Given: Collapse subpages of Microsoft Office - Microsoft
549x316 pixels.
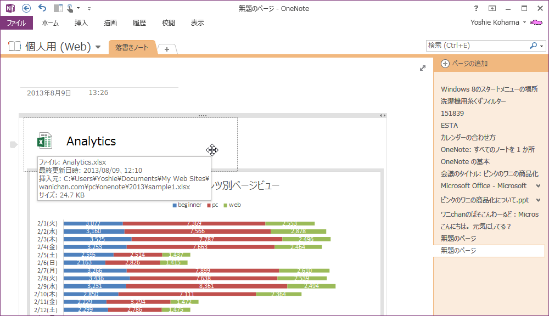Looking at the screenshot, I should click(539, 186).
